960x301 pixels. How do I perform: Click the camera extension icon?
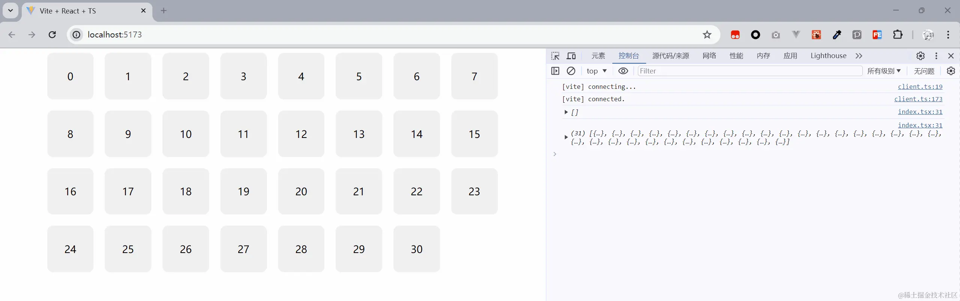coord(776,35)
